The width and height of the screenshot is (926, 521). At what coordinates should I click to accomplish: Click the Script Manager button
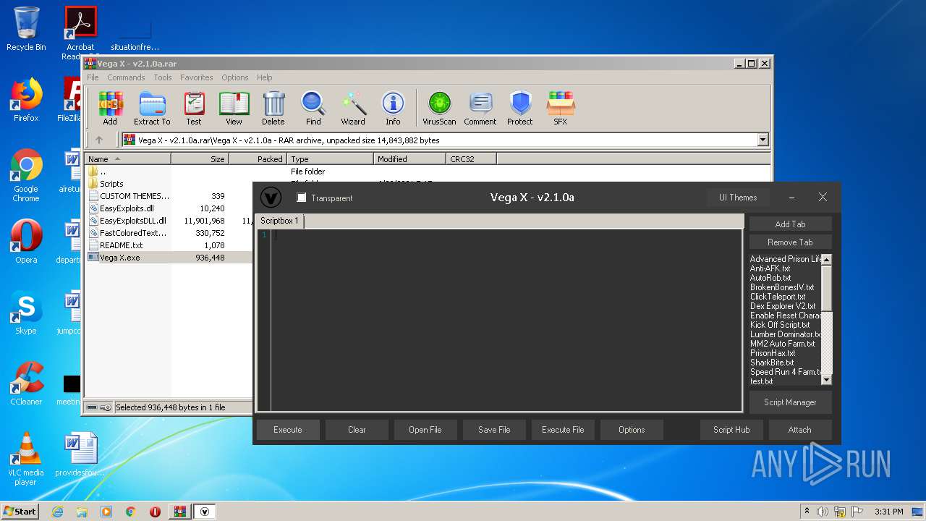[x=790, y=402]
